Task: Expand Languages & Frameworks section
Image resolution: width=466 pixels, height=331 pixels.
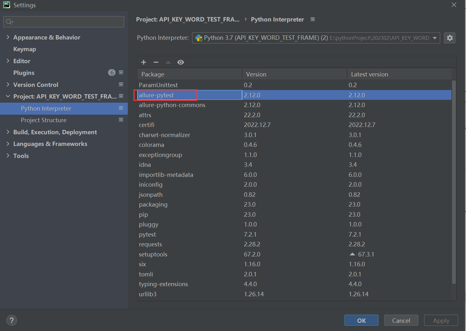Action: [8, 144]
